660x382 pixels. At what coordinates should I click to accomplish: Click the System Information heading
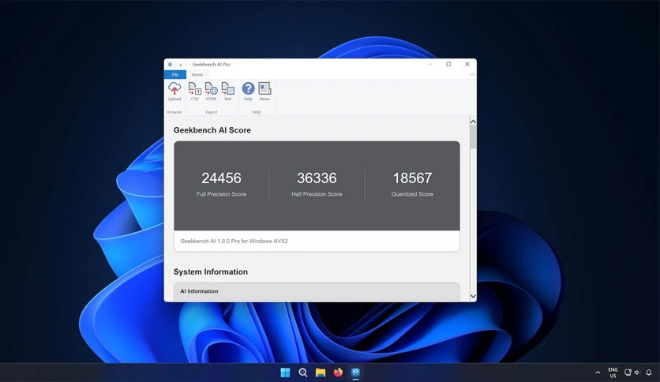[x=211, y=272]
